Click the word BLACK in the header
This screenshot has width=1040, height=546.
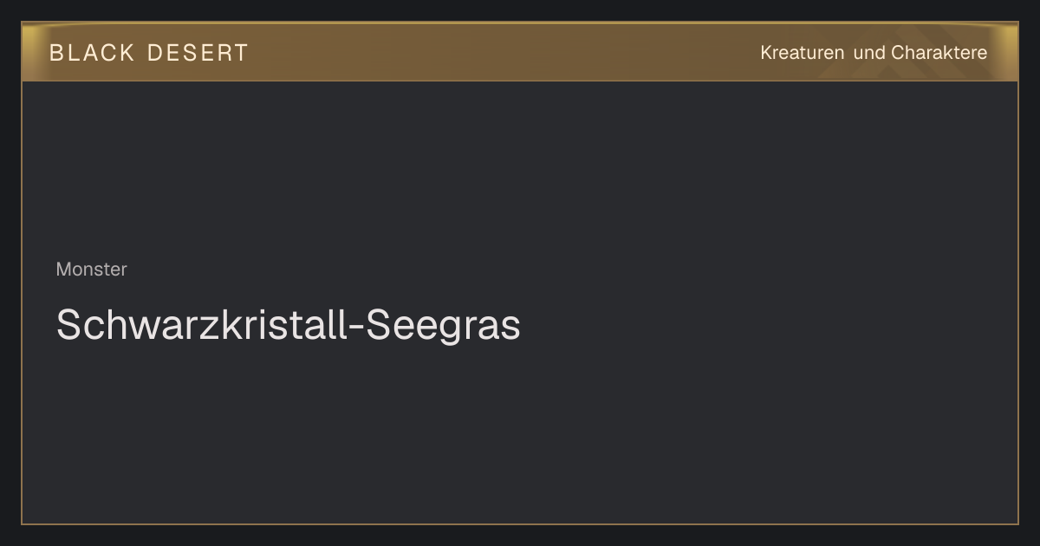(92, 53)
